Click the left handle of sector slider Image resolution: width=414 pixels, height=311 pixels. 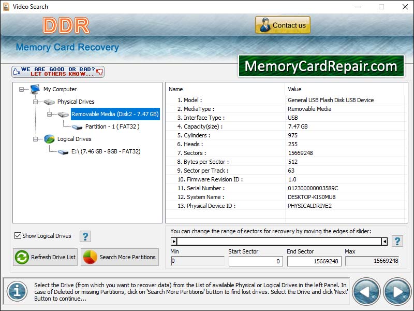click(x=174, y=241)
